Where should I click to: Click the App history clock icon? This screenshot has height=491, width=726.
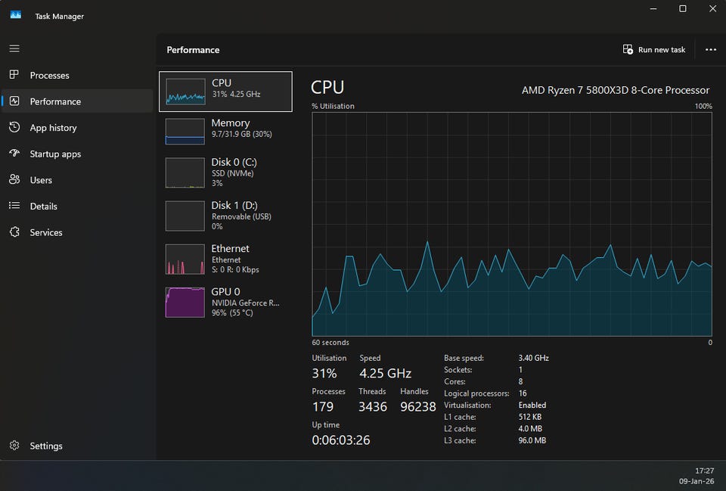(x=14, y=128)
